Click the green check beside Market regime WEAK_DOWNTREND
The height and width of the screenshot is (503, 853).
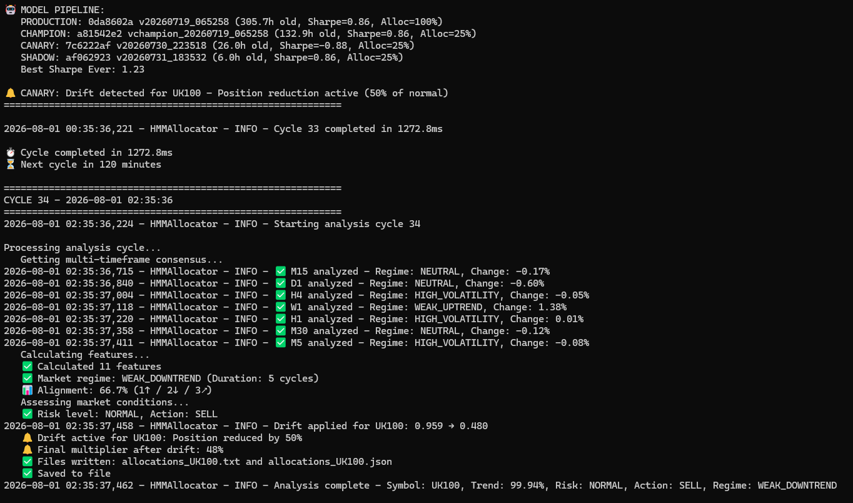tap(27, 379)
